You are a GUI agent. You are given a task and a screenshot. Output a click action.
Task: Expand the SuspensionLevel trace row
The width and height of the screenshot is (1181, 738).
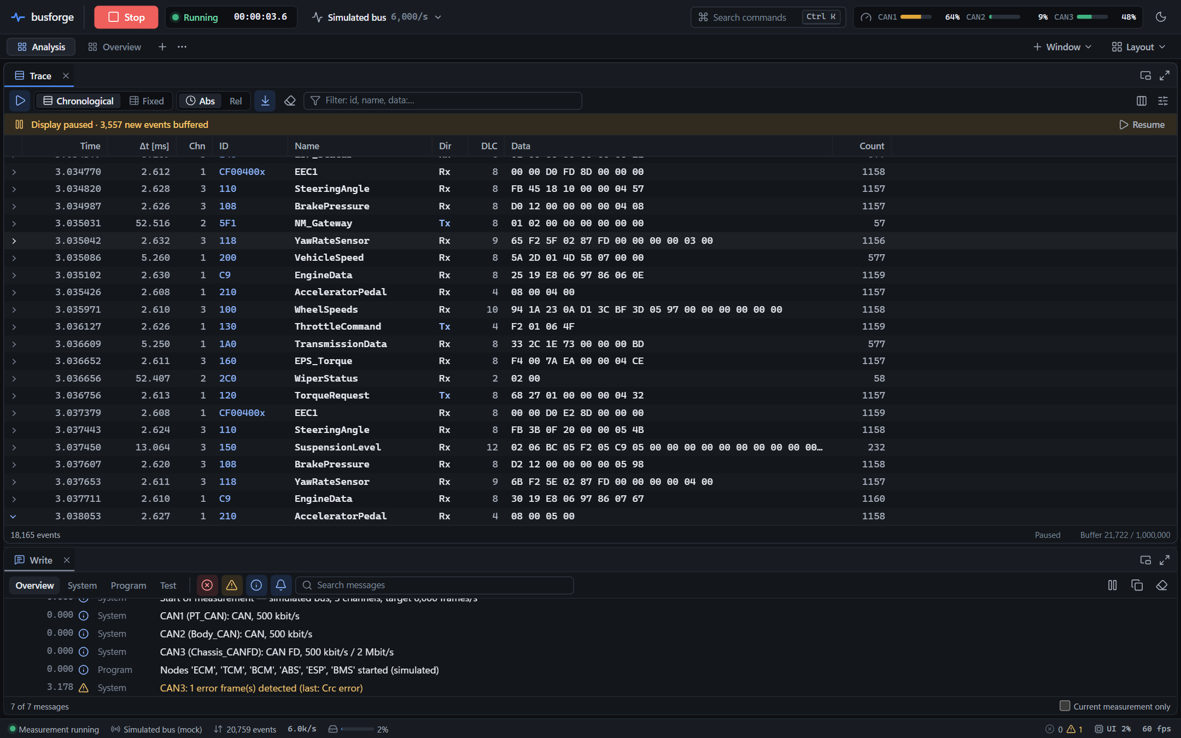[x=14, y=447]
